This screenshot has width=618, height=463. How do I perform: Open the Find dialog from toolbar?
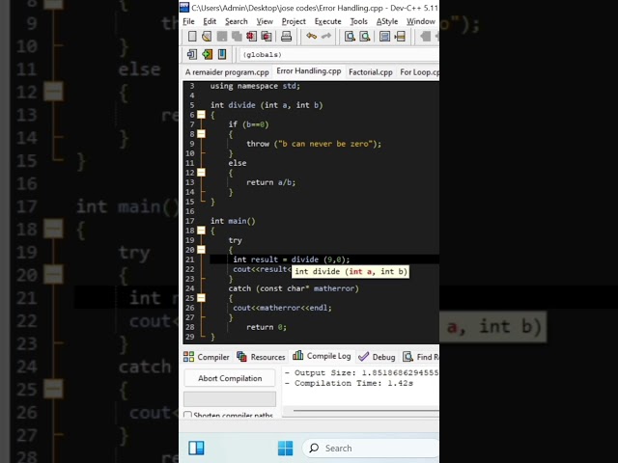[x=350, y=37]
